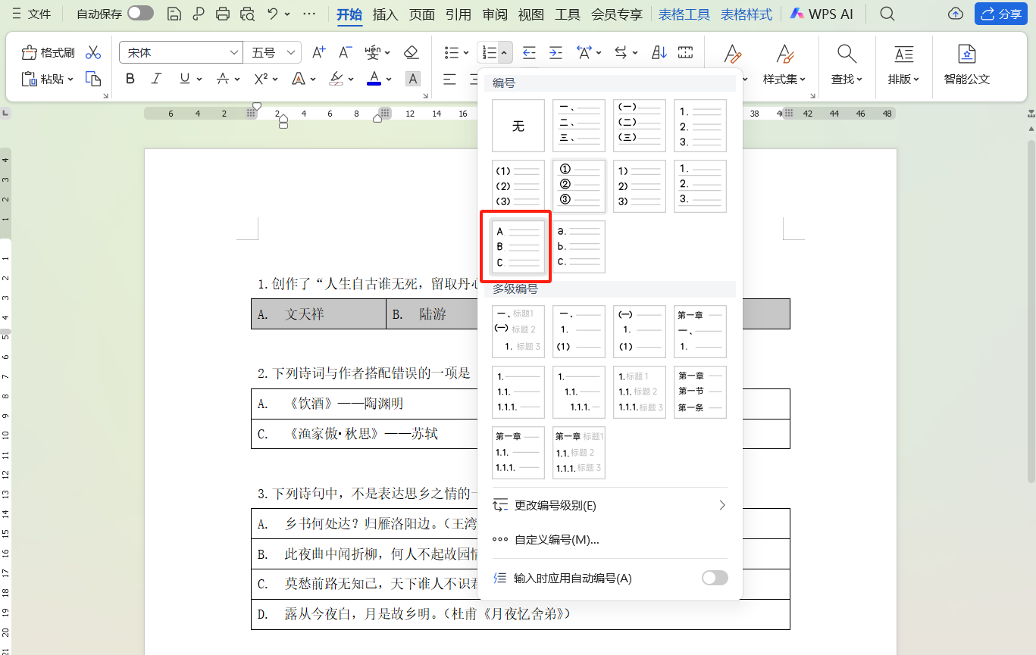The height and width of the screenshot is (655, 1036).
Task: Select the A B C numbering style
Action: point(518,246)
